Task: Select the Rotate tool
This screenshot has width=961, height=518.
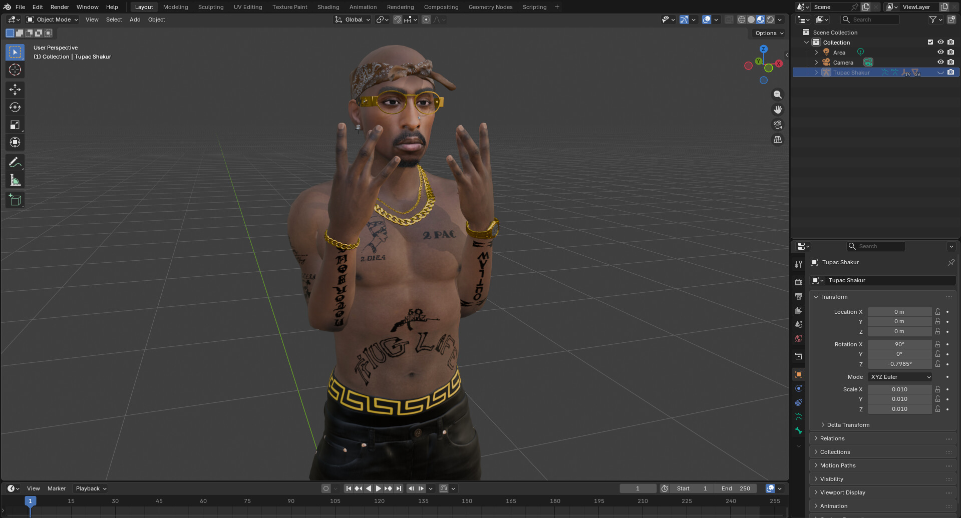Action: tap(15, 107)
